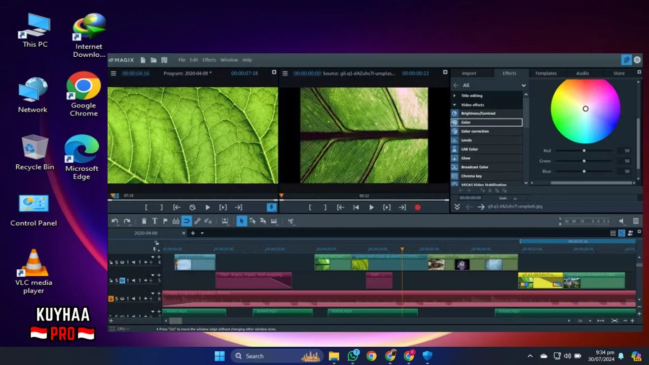Viewport: 649px width, 365px height.
Task: Click the range loop playback icon
Action: pyautogui.click(x=192, y=207)
